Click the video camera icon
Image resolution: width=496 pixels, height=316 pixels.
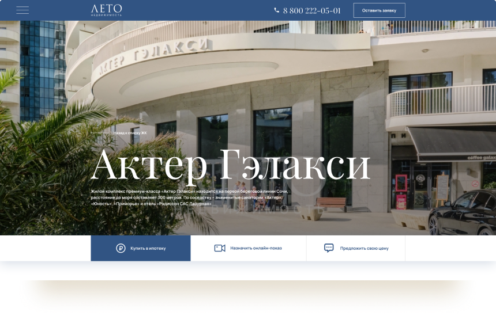219,248
